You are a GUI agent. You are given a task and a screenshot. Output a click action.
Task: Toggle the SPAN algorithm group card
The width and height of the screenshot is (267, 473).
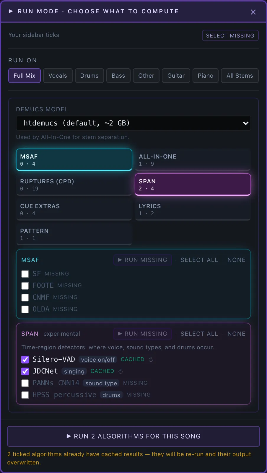pyautogui.click(x=193, y=185)
